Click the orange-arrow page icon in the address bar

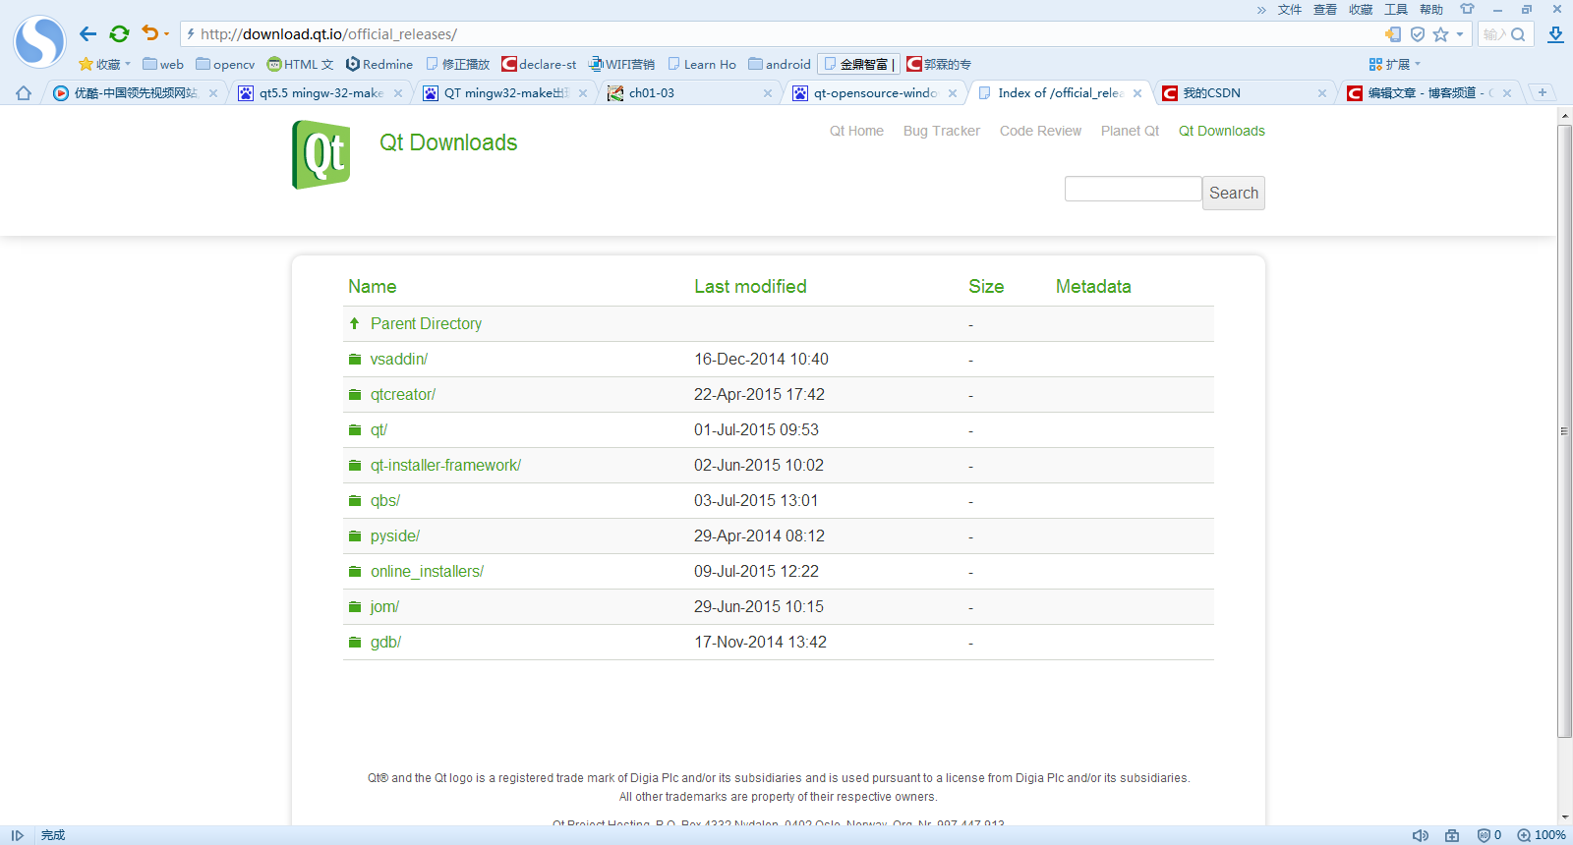coord(1393,34)
